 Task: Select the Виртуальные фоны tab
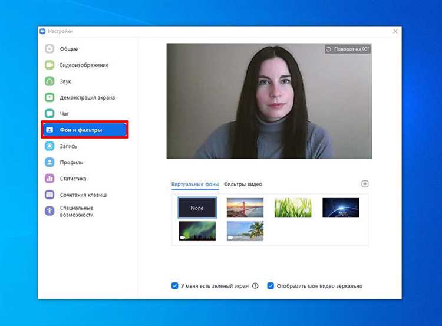(195, 185)
